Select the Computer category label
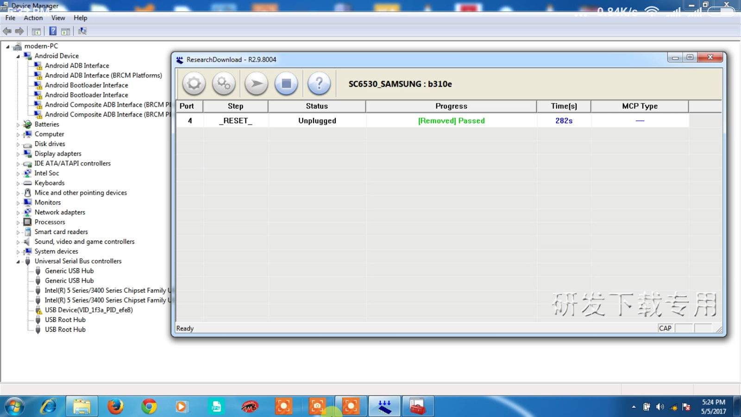741x417 pixels. coord(49,134)
